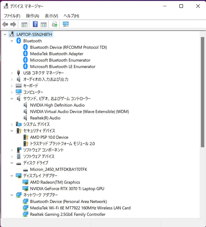Image resolution: width=206 pixels, height=227 pixels.
Task: Expand the システム デバイス category
Action: [x=12, y=124]
